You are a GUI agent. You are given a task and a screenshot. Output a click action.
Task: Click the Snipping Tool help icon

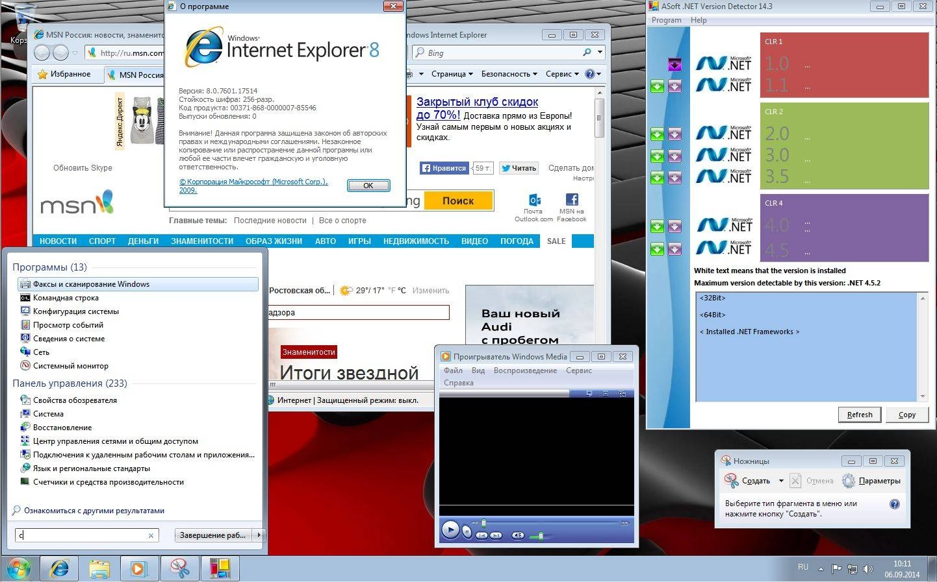pyautogui.click(x=895, y=504)
